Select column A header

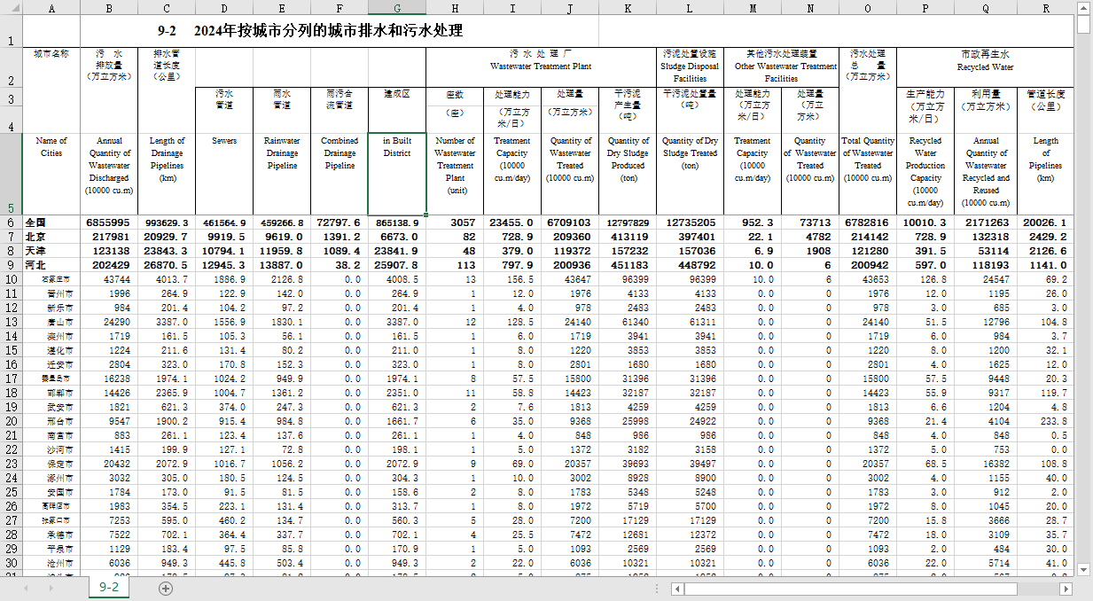point(51,8)
